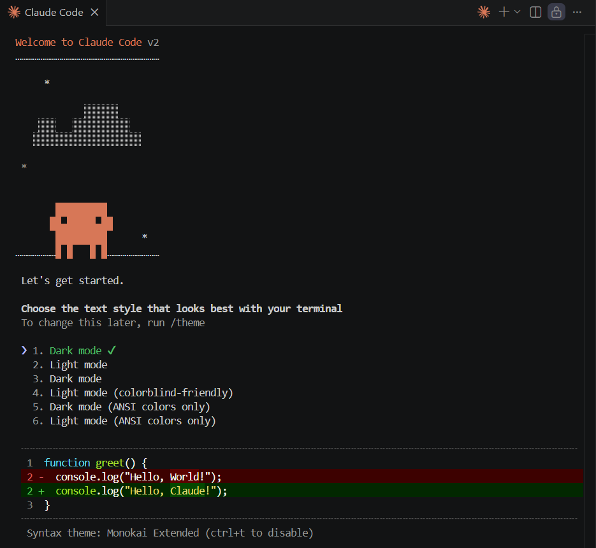
Task: Click the orange Claude pixel mascot
Action: (x=82, y=230)
